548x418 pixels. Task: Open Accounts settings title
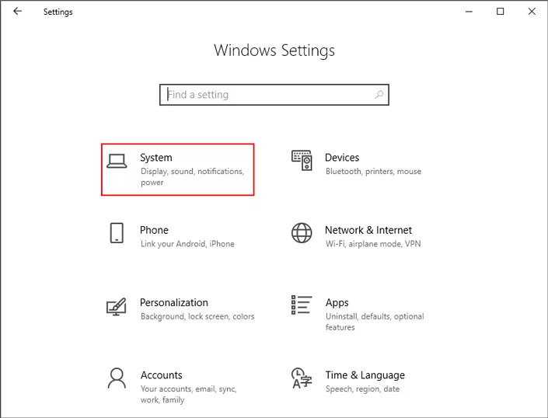click(162, 375)
